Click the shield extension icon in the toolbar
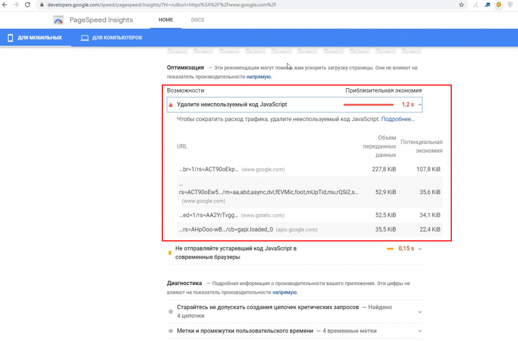Viewport: 518px width, 341px height. coord(510,5)
